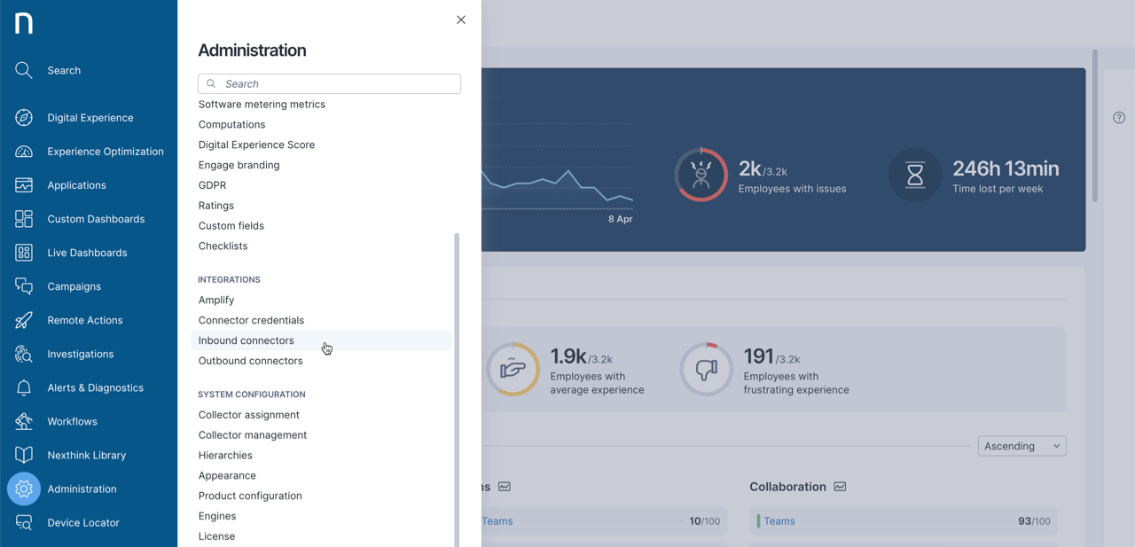Select Outbound connectors in Integrations
1135x547 pixels.
(x=251, y=361)
